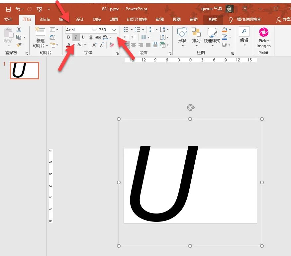Viewport: 291px width, 256px height.
Task: Switch to the 切换 tab
Action: (97, 20)
